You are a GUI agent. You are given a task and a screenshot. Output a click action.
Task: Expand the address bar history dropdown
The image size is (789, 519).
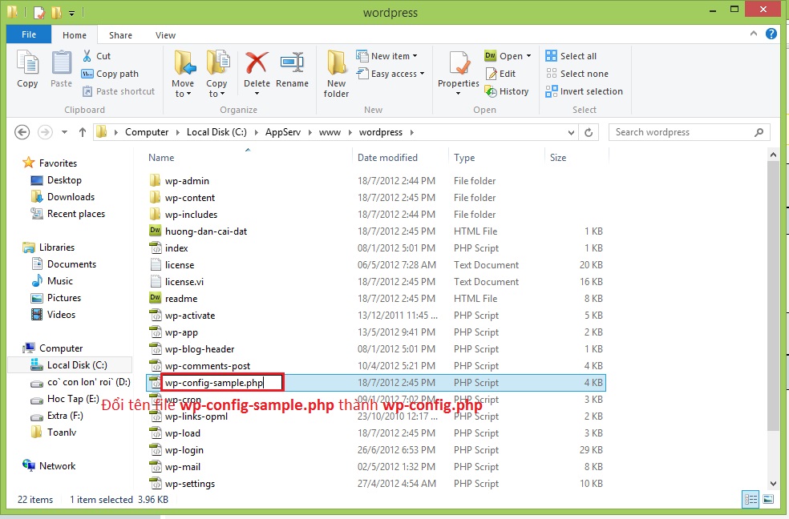pos(571,133)
